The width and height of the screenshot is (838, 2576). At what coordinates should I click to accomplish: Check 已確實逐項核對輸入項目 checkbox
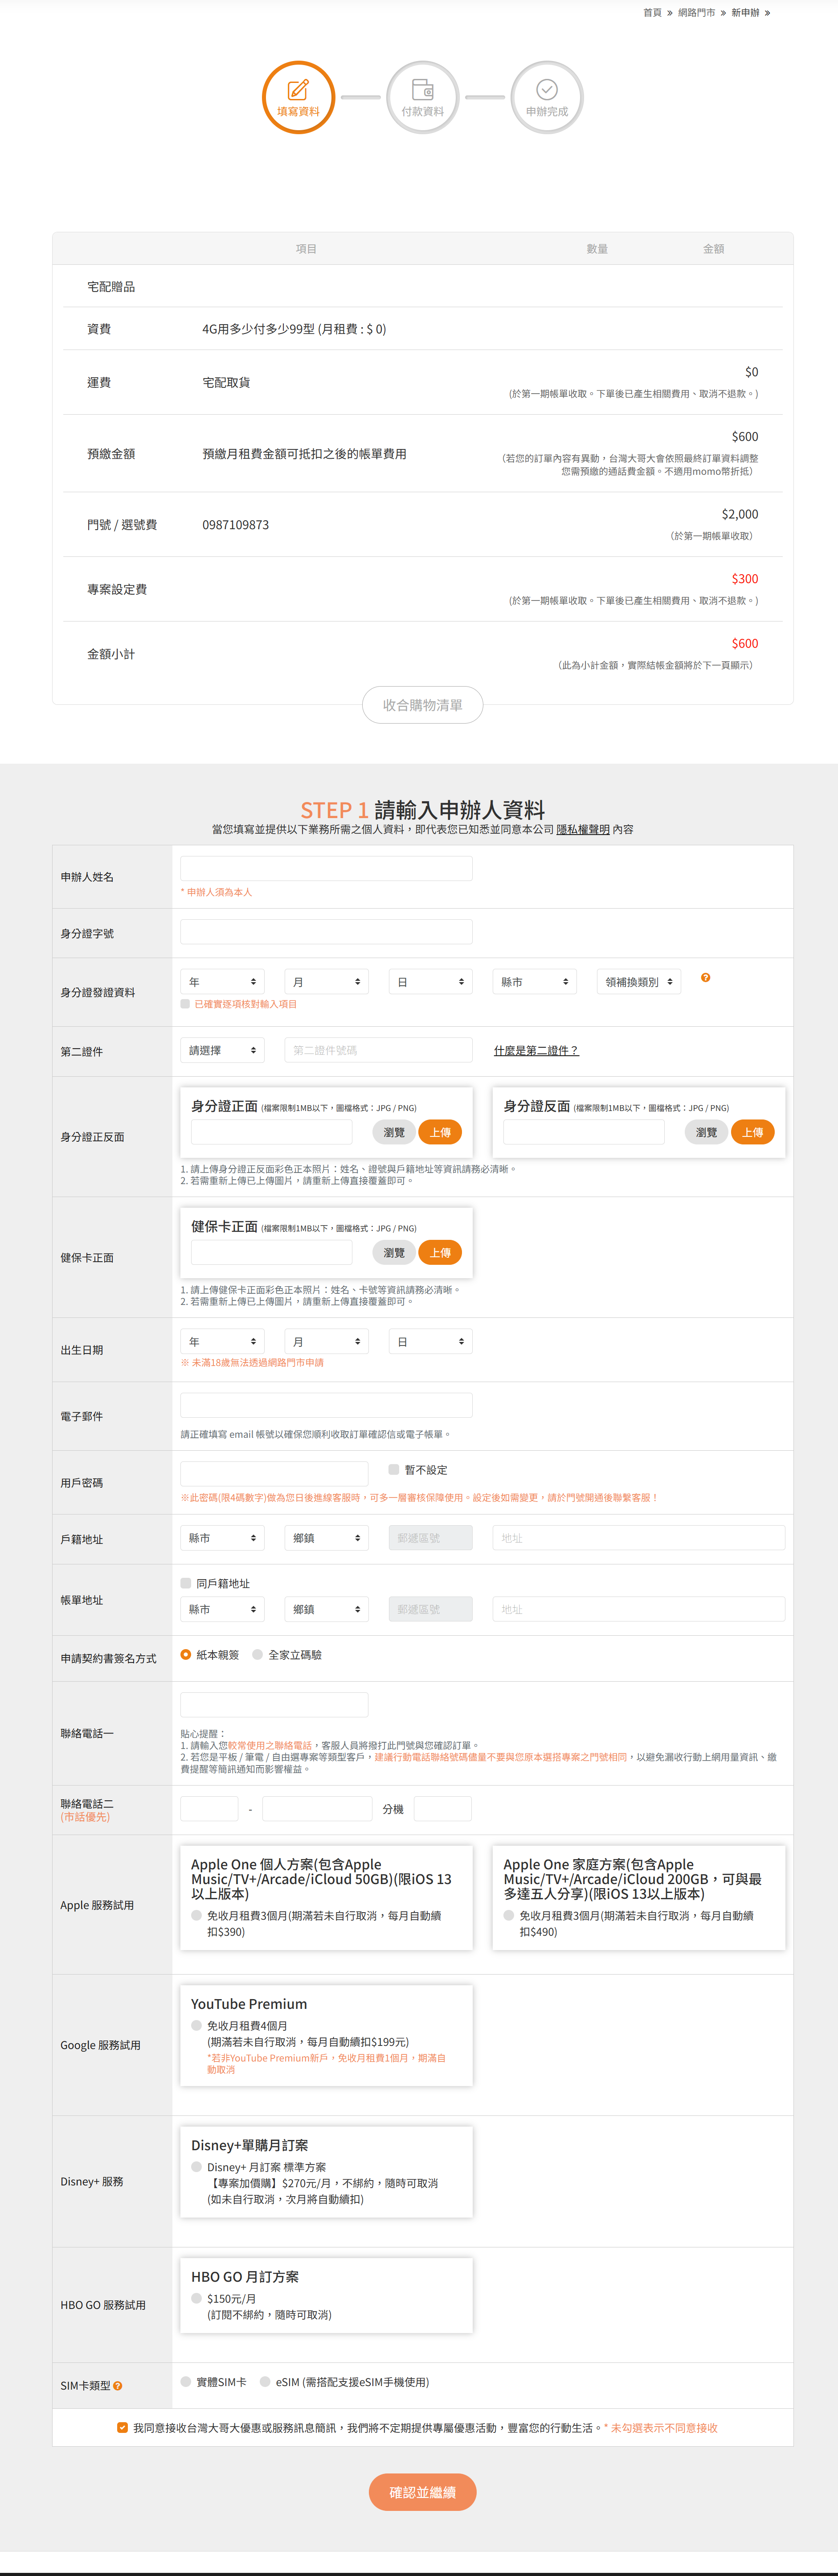(186, 1004)
